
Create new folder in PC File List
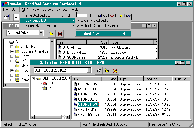(x=51, y=33)
